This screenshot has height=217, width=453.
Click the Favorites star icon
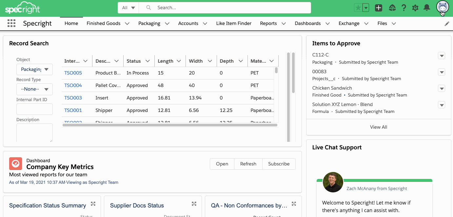click(x=358, y=8)
